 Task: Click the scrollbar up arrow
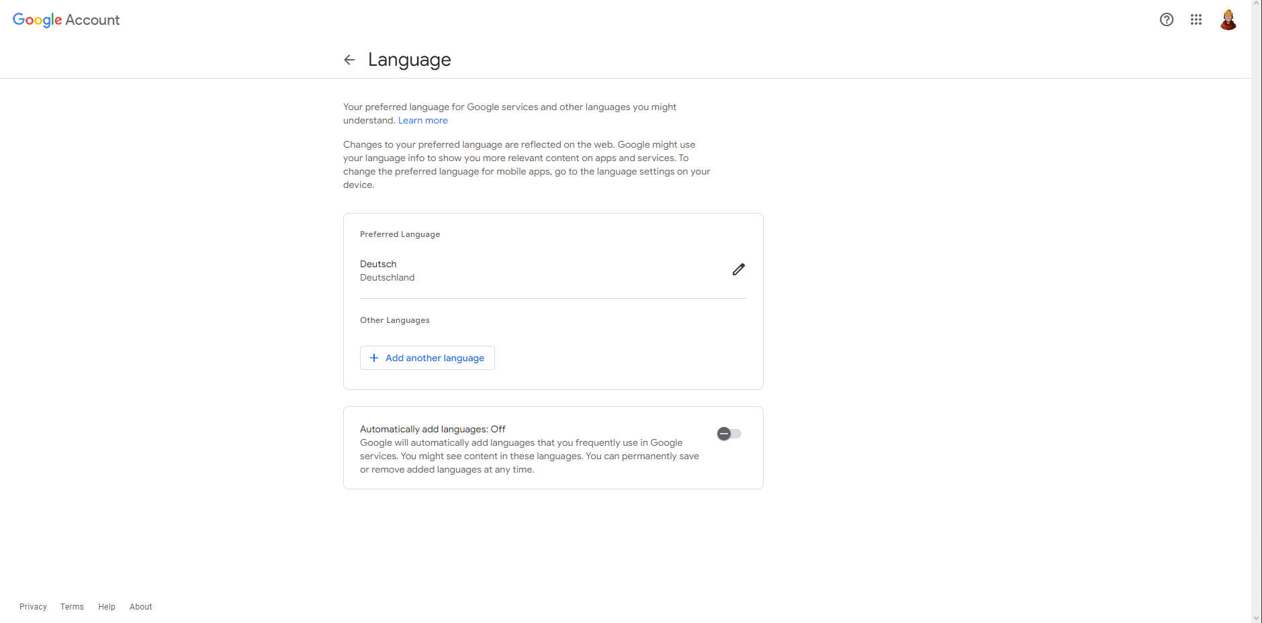click(x=1256, y=4)
